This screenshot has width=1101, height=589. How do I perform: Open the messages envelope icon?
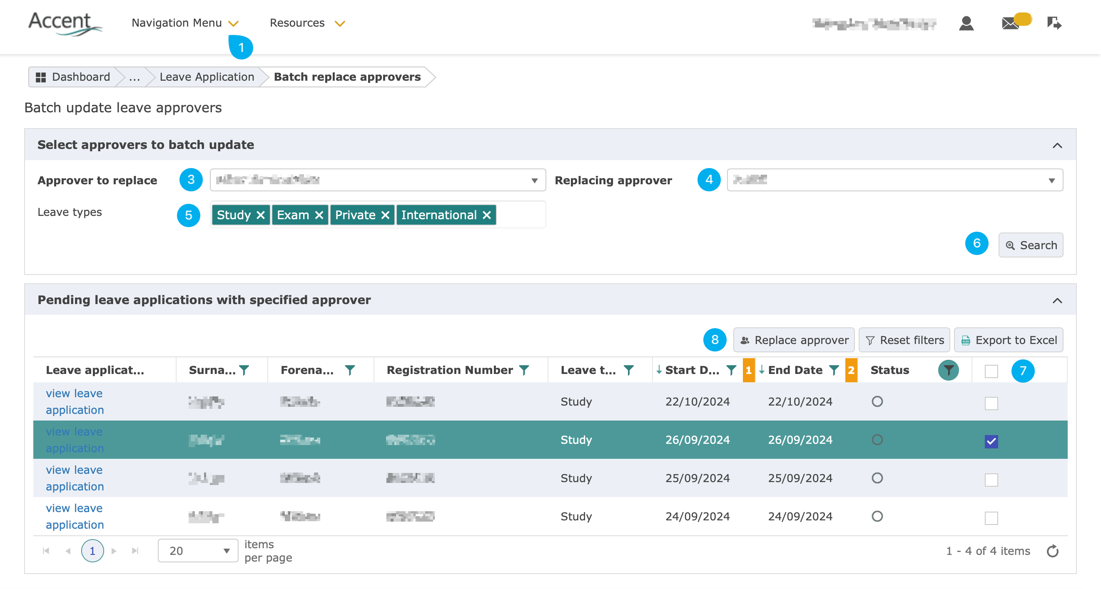(1011, 23)
